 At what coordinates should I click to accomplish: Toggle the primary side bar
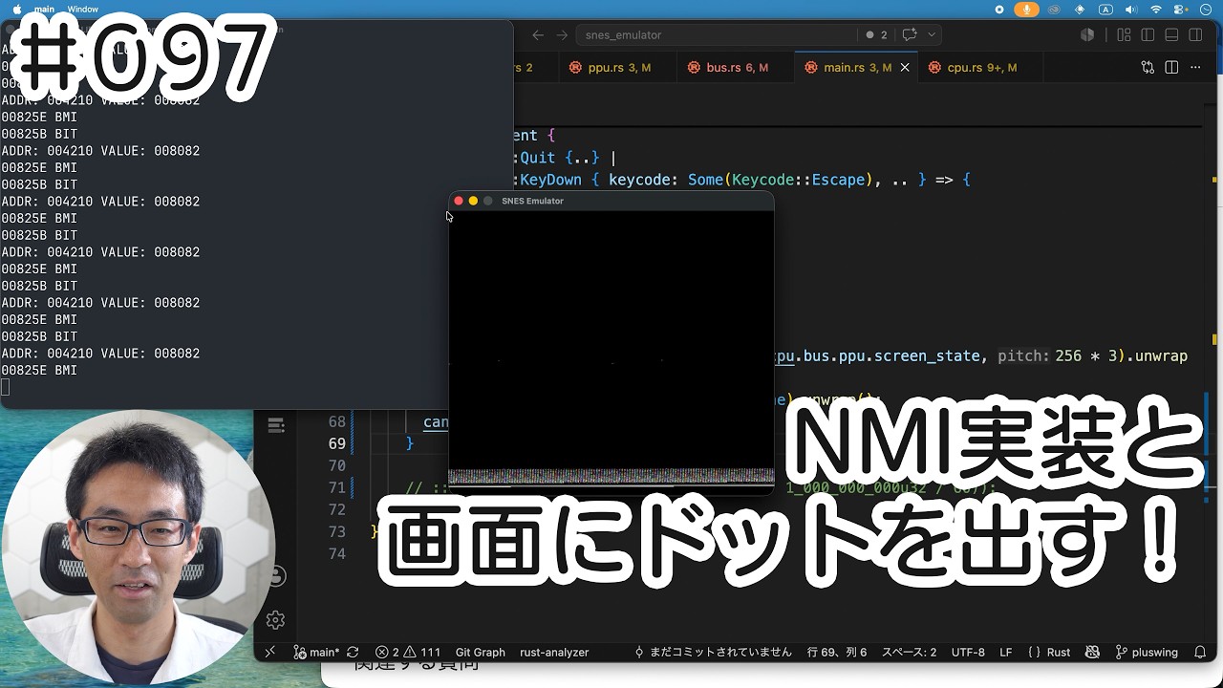point(1148,34)
